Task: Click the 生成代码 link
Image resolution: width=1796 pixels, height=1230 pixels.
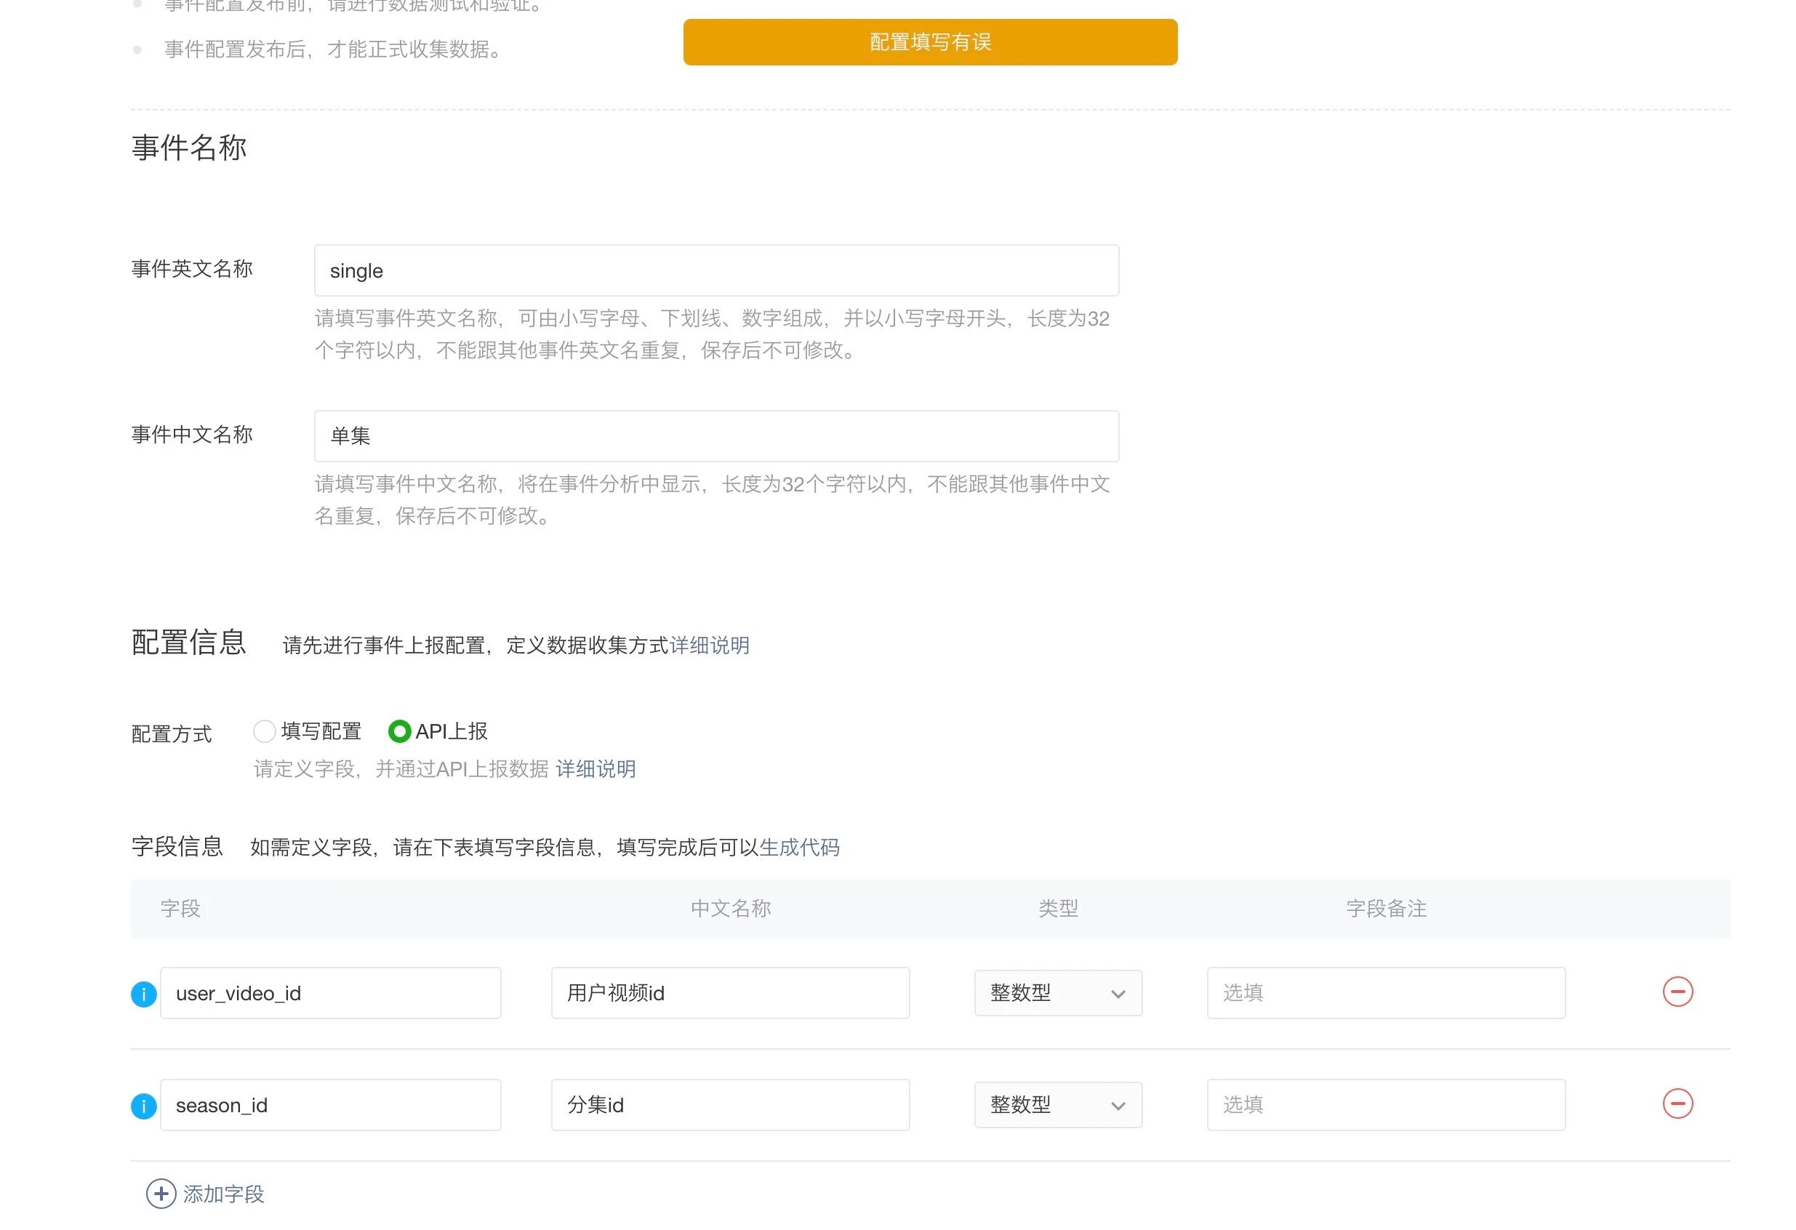Action: pos(799,848)
